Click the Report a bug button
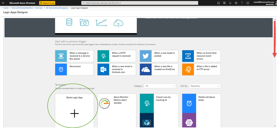 click(47, 3)
